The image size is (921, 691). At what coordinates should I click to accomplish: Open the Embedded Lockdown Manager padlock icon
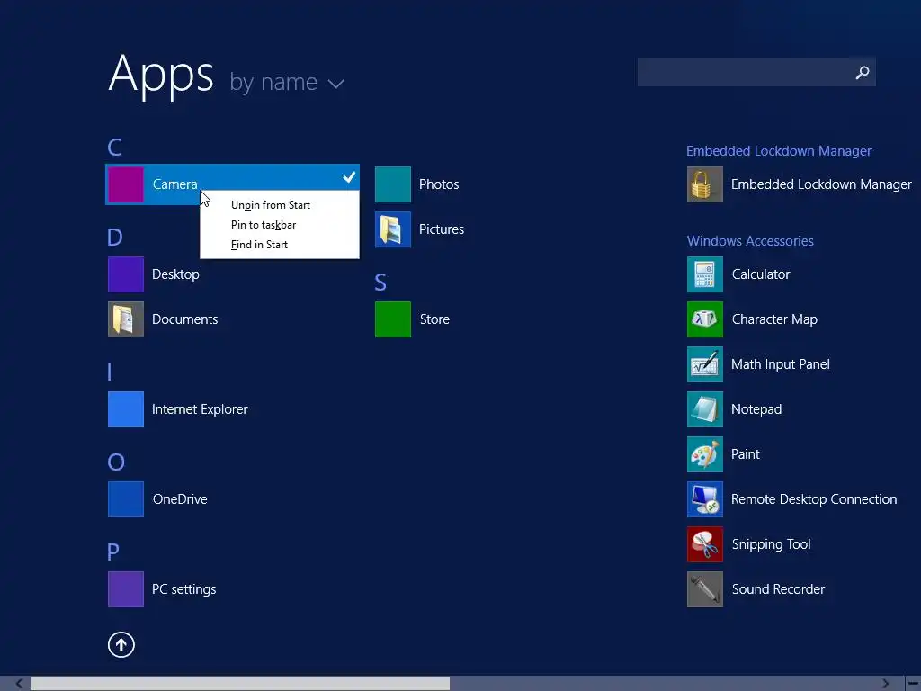pos(705,184)
